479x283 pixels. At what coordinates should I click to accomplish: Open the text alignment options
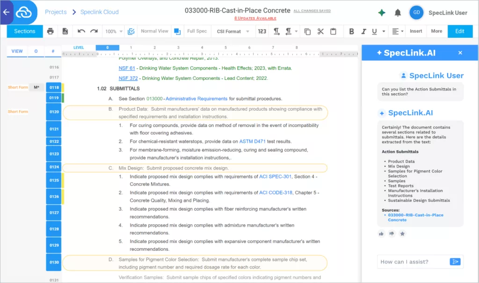click(x=398, y=31)
